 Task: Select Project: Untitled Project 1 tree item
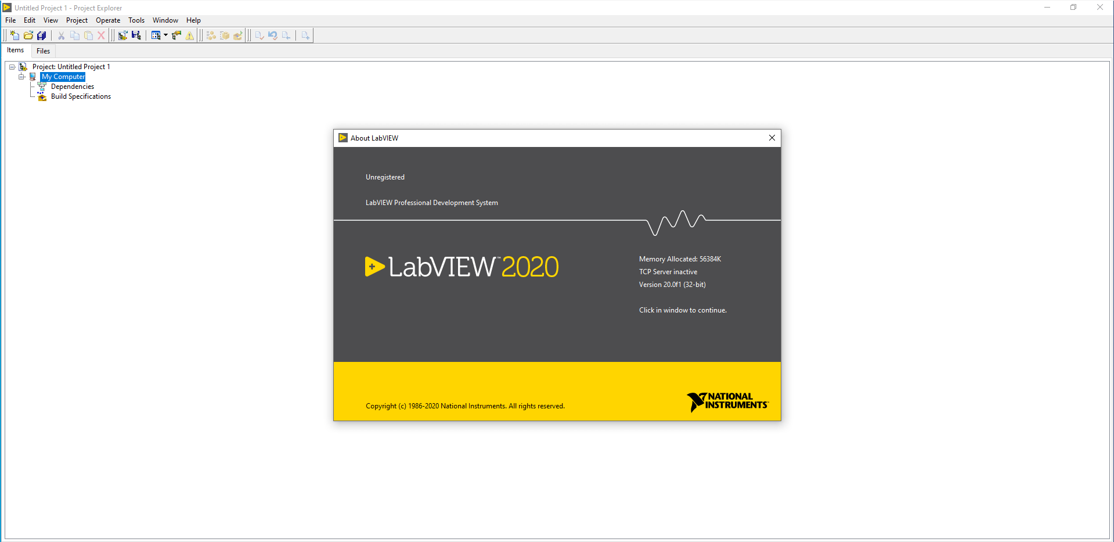point(71,67)
